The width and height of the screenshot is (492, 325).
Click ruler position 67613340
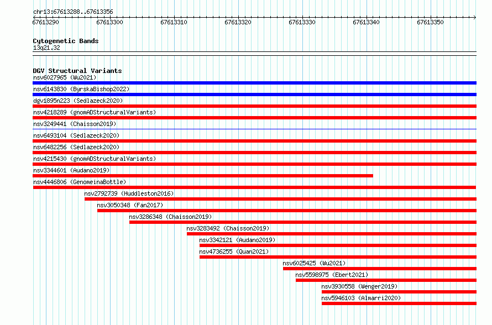coord(366,22)
